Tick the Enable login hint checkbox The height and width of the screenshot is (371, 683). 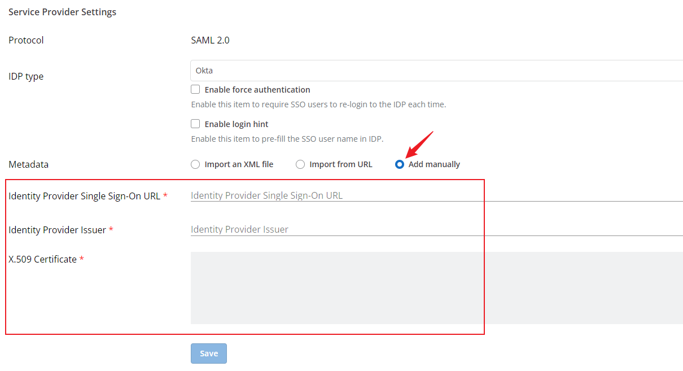click(x=195, y=124)
